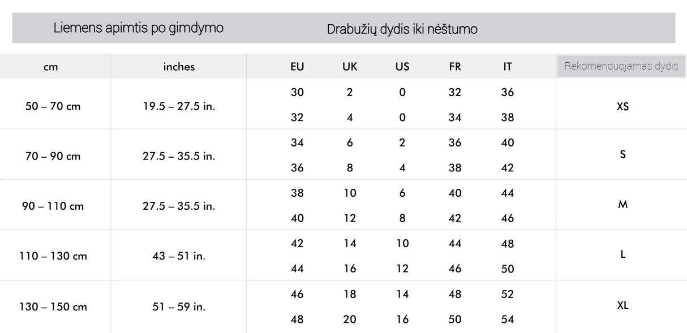Click the UK column header

(x=350, y=67)
